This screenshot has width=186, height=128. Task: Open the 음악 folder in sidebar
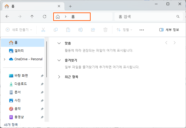coord(23,109)
